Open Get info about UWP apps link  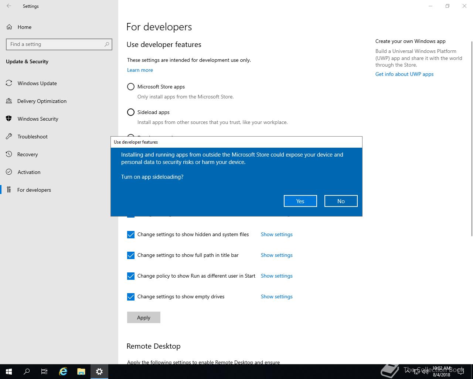404,74
